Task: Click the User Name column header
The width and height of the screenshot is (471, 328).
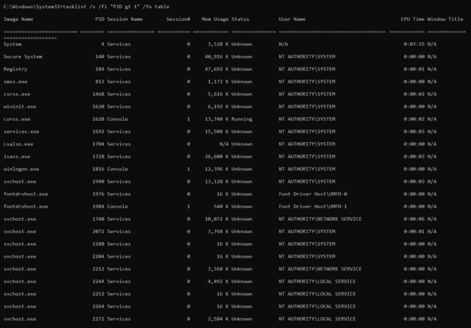Action: [x=293, y=19]
